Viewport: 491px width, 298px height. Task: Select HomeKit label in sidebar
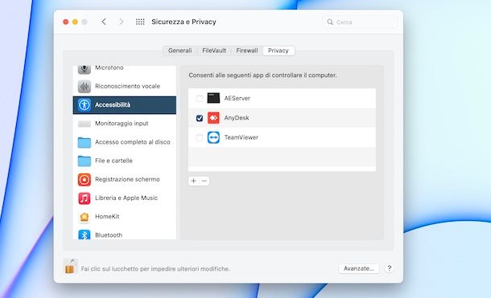click(107, 217)
